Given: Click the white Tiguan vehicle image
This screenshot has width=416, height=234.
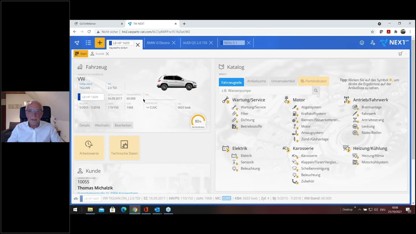Looking at the screenshot, I should point(177,83).
